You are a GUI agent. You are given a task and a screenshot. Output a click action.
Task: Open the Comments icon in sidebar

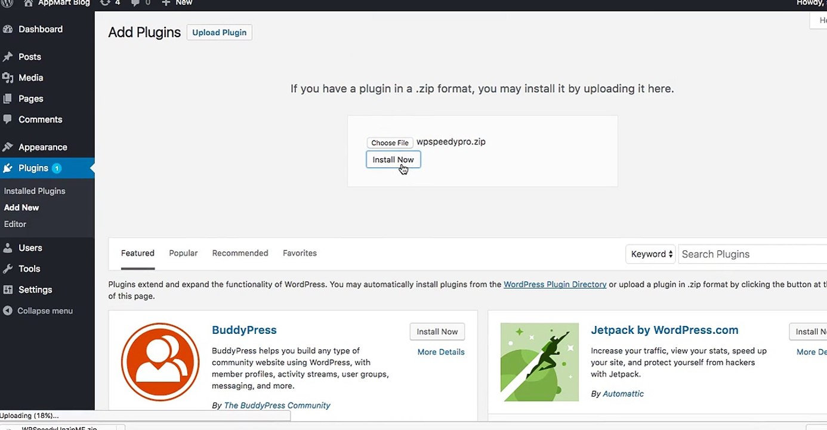coord(8,119)
